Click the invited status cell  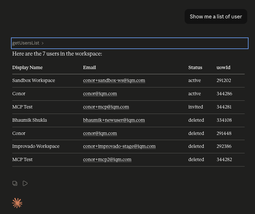(x=196, y=107)
